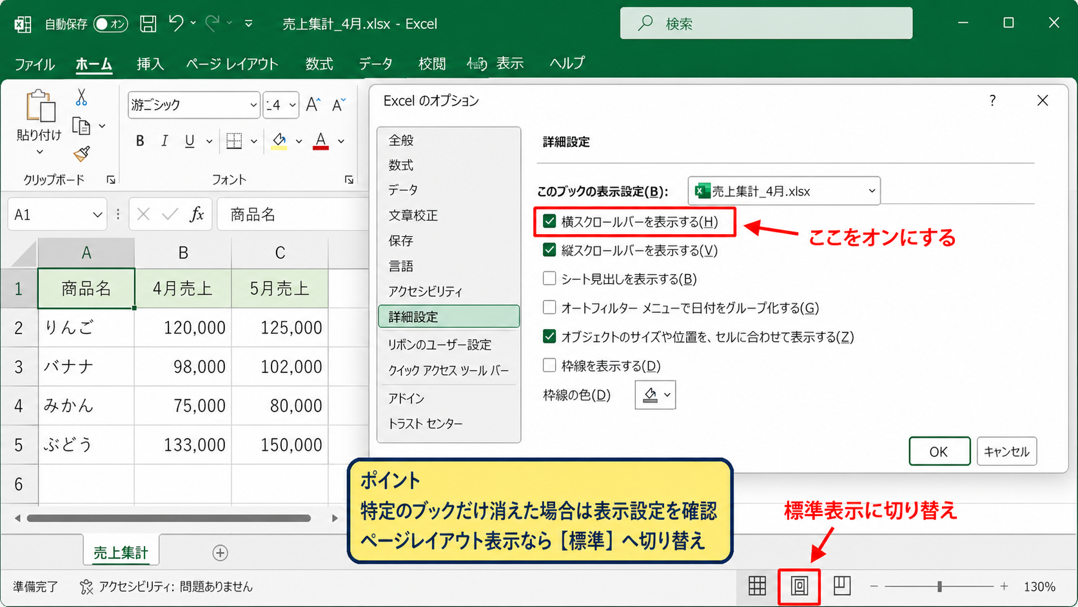This screenshot has width=1078, height=607.
Task: Open the font name dropdown
Action: (x=253, y=105)
